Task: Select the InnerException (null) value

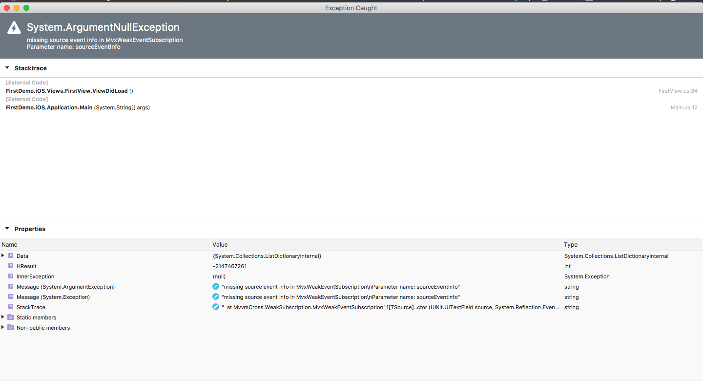Action: pyautogui.click(x=219, y=276)
